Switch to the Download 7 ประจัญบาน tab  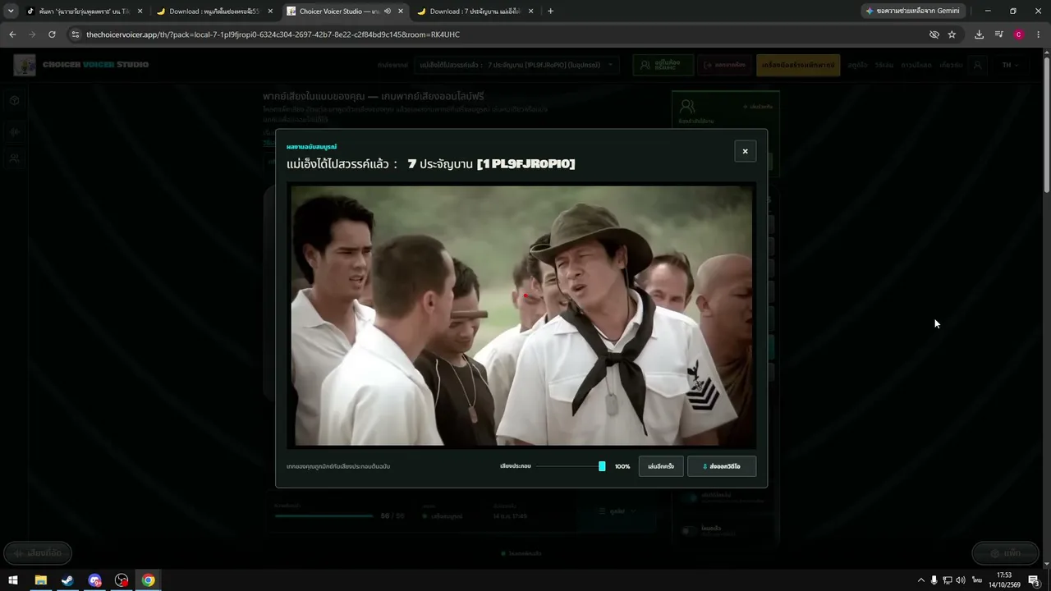click(x=475, y=11)
